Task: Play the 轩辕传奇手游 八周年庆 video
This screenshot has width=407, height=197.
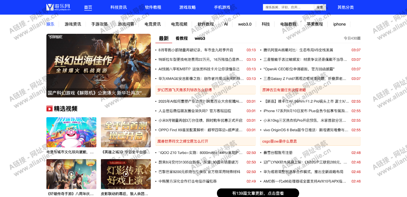Action: (x=71, y=174)
